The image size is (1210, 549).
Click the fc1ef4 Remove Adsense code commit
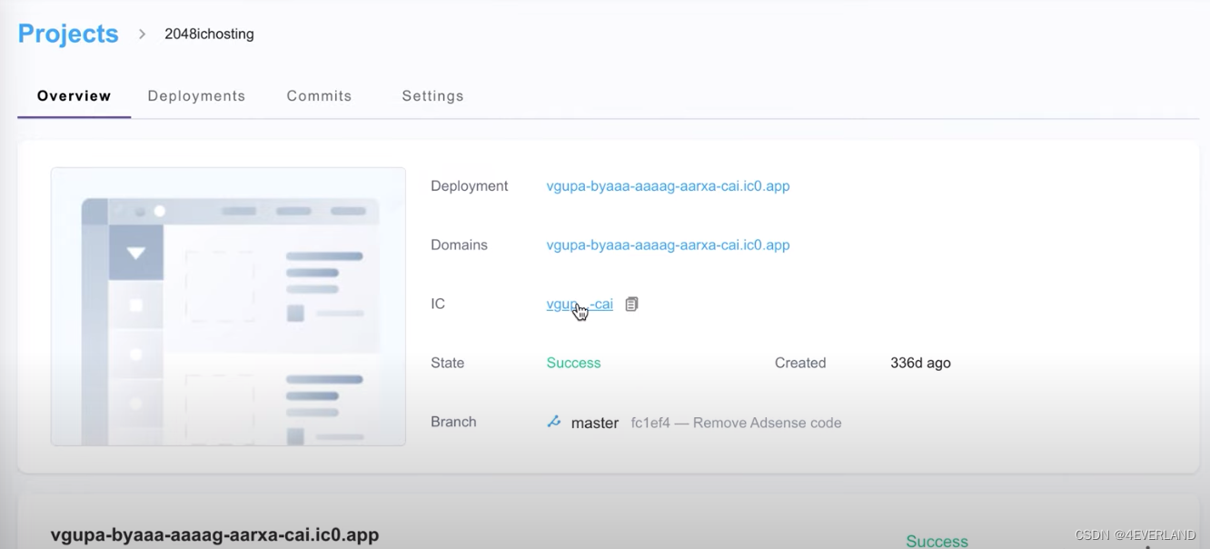pos(736,423)
